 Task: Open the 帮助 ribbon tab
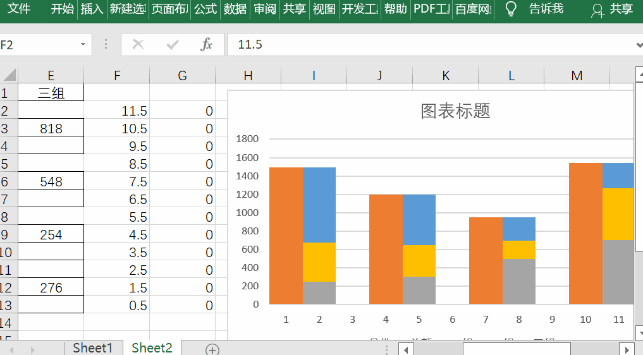point(396,9)
